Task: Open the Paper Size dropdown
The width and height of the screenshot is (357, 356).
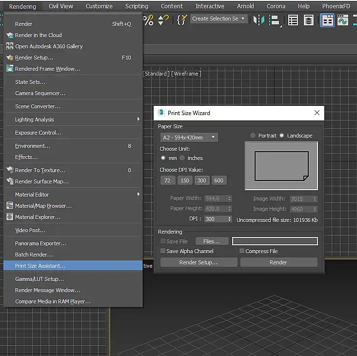Action: click(189, 138)
